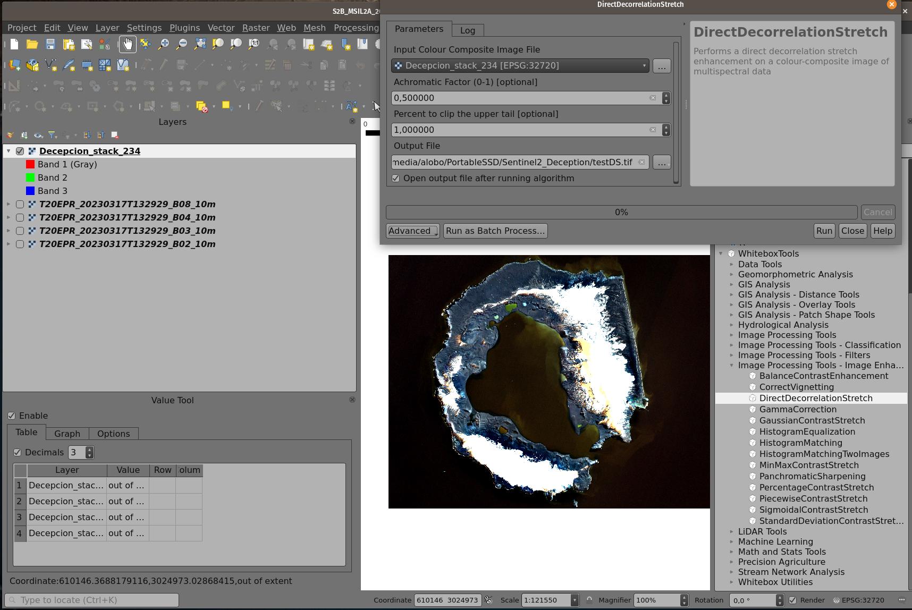This screenshot has height=610, width=912.
Task: Activate the Zoom In magnifier tool
Action: pos(163,45)
